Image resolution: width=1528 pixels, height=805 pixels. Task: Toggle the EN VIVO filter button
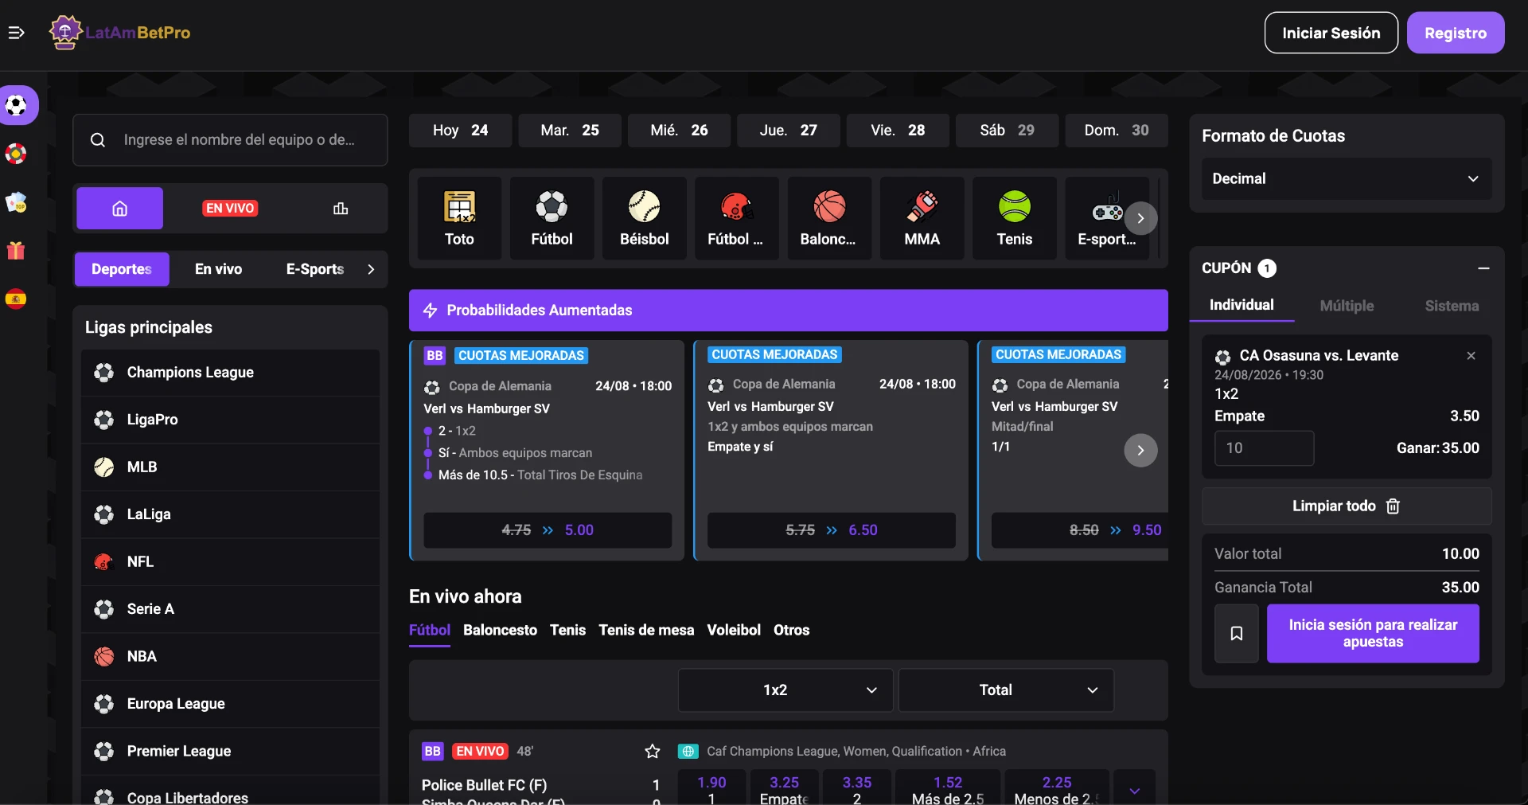(x=231, y=209)
